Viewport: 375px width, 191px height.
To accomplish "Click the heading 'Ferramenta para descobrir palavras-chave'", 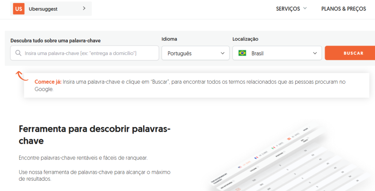I will pyautogui.click(x=94, y=135).
